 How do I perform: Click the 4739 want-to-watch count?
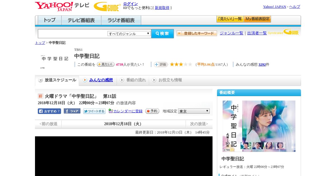click(x=120, y=65)
